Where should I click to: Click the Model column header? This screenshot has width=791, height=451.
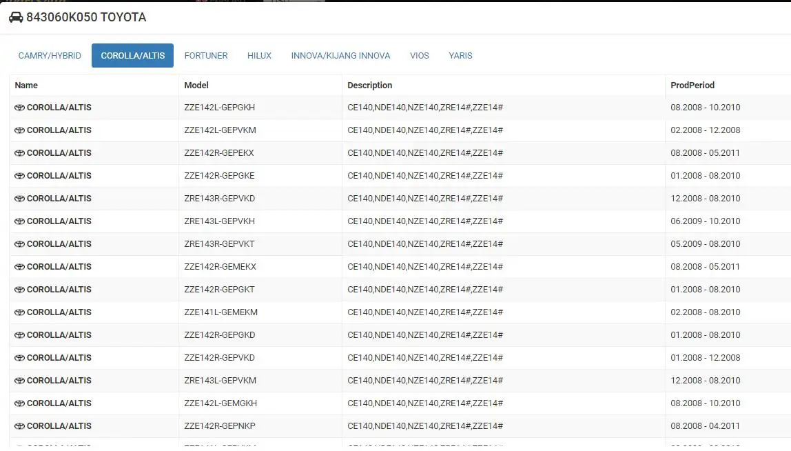(196, 86)
